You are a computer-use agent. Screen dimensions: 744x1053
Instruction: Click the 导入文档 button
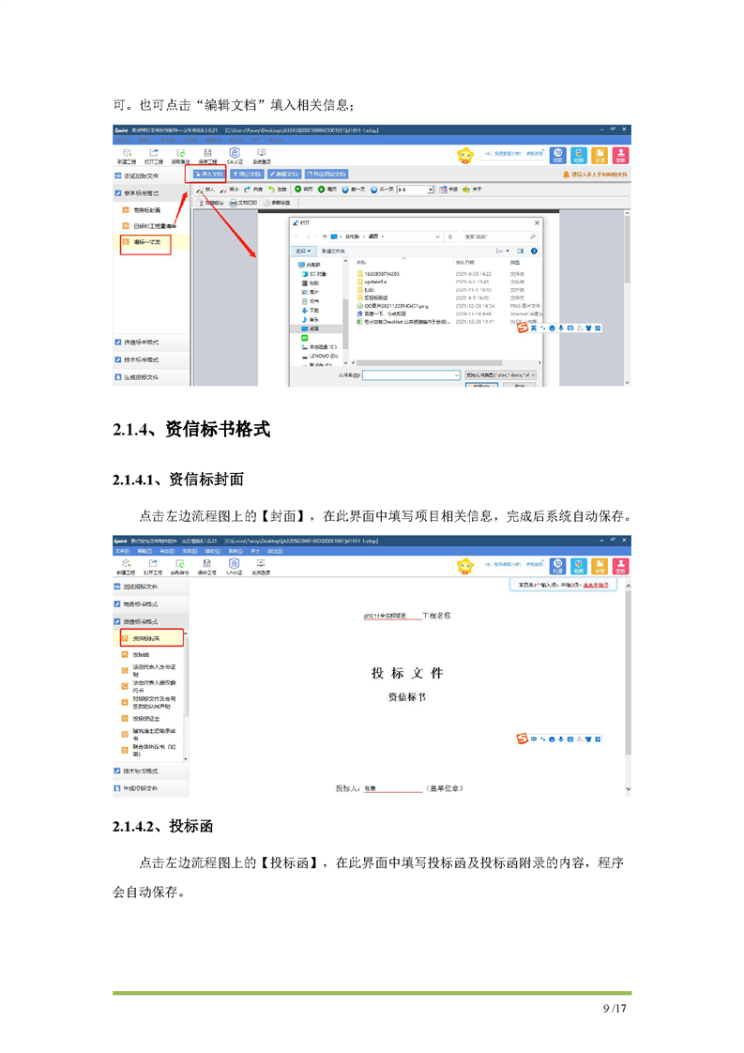tap(206, 174)
